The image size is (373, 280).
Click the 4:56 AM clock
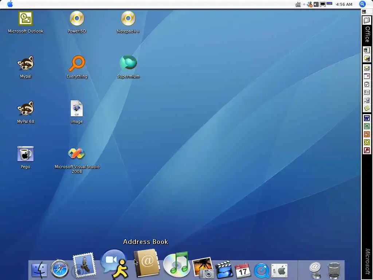(x=344, y=4)
